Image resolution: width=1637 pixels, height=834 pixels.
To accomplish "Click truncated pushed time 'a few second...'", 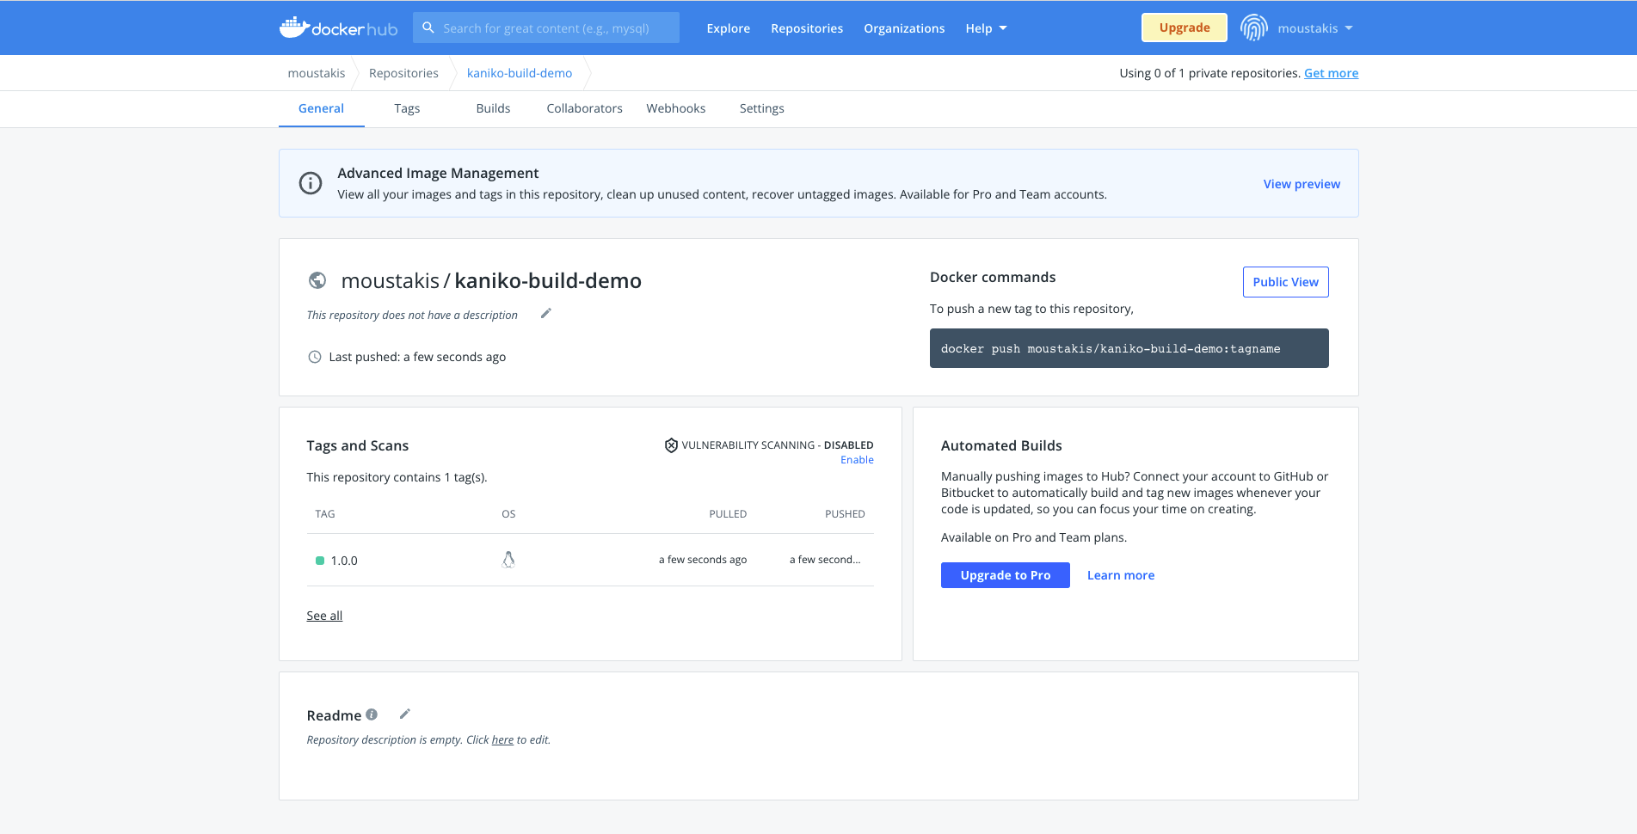I will (x=825, y=560).
